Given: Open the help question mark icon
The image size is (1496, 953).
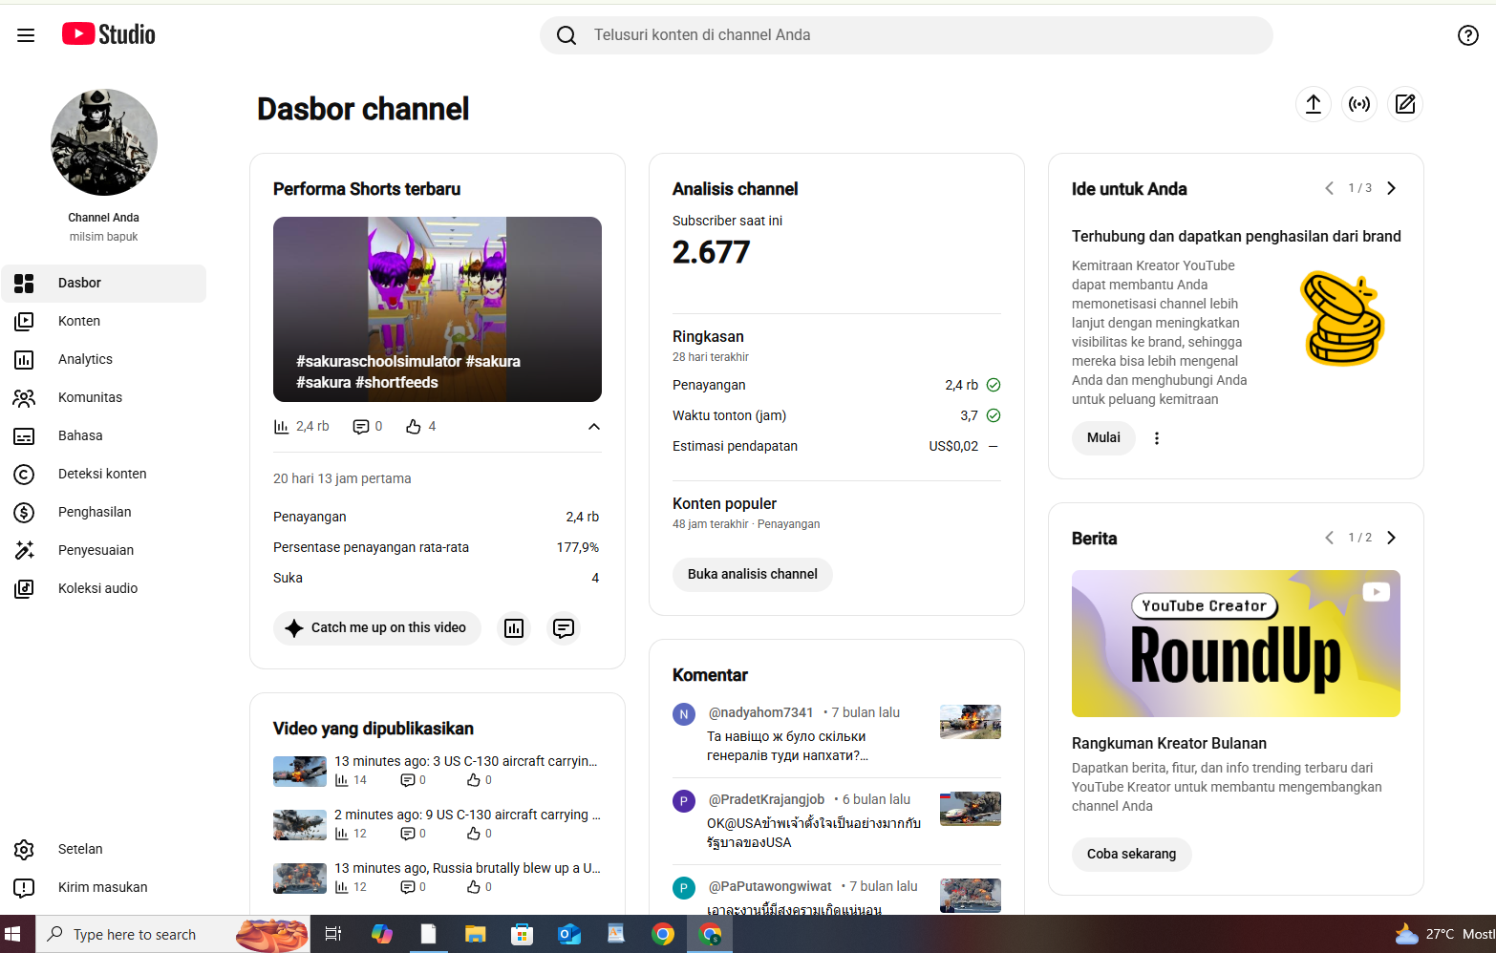Looking at the screenshot, I should click(x=1468, y=35).
